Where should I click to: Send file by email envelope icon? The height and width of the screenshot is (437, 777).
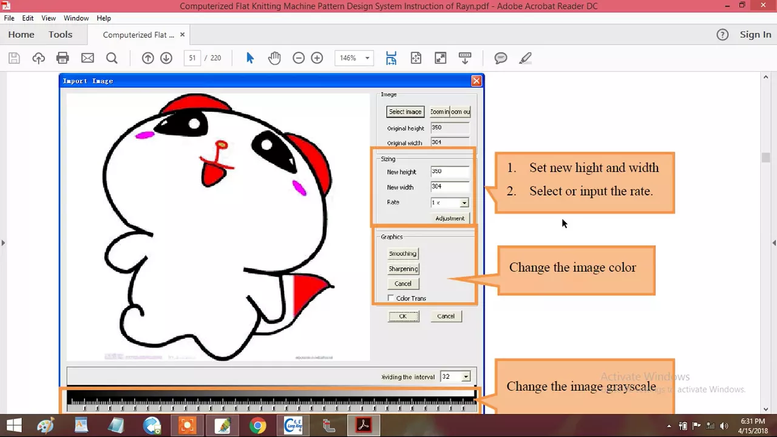click(87, 58)
